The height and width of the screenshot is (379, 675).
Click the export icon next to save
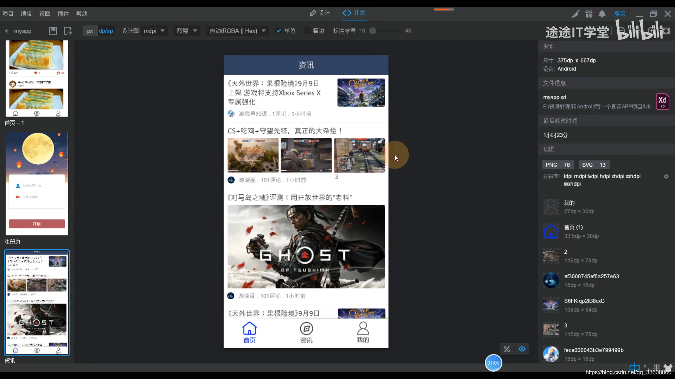[68, 31]
